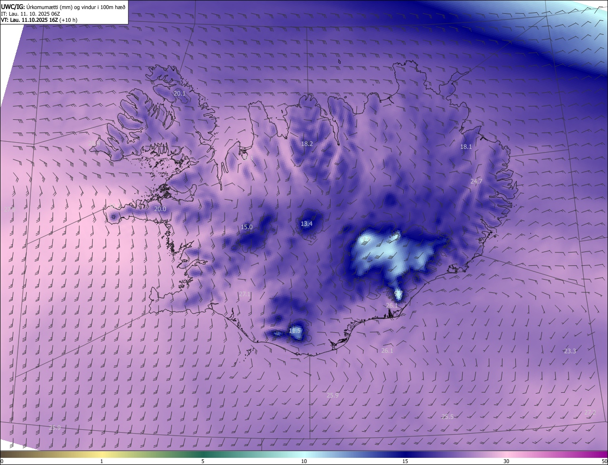Select the valid time line 'VT: Lau. 11.10.2025 16Z'
Image resolution: width=608 pixels, height=465 pixels.
point(29,20)
